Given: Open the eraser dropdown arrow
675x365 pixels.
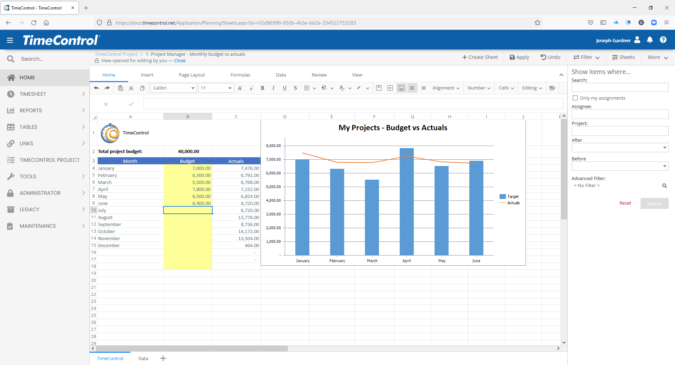Looking at the screenshot, I should (367, 88).
